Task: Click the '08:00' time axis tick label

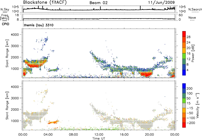Action: [73, 135]
